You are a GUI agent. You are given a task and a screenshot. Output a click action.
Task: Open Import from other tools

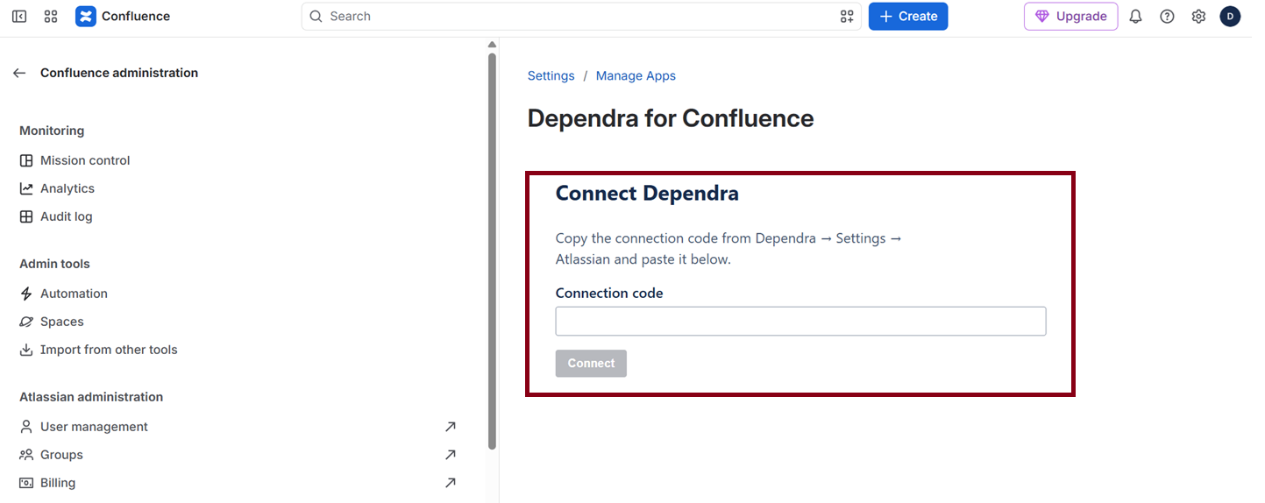pos(109,350)
